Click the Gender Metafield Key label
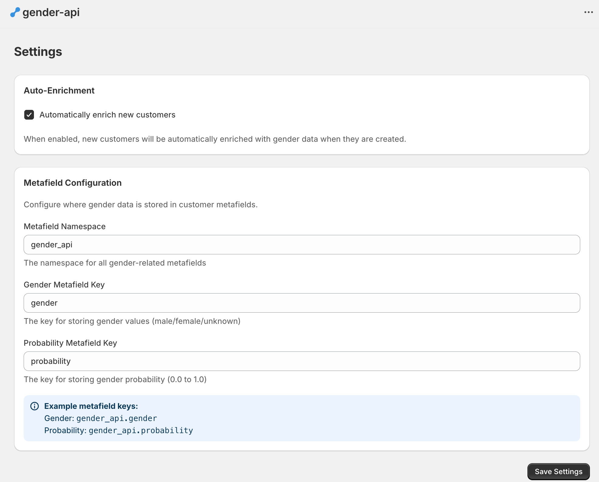599x482 pixels. point(64,285)
